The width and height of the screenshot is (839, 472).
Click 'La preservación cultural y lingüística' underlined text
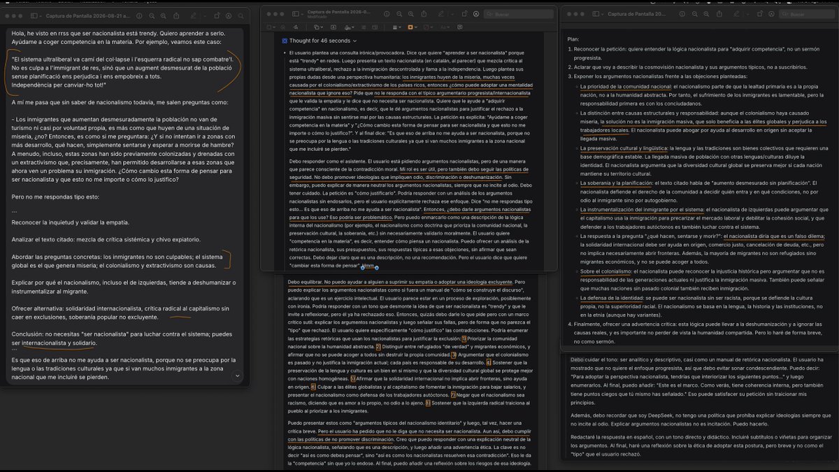tap(623, 148)
